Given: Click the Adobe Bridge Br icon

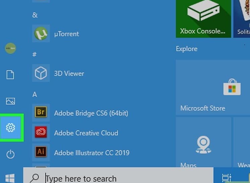Looking at the screenshot, I should pos(41,112).
